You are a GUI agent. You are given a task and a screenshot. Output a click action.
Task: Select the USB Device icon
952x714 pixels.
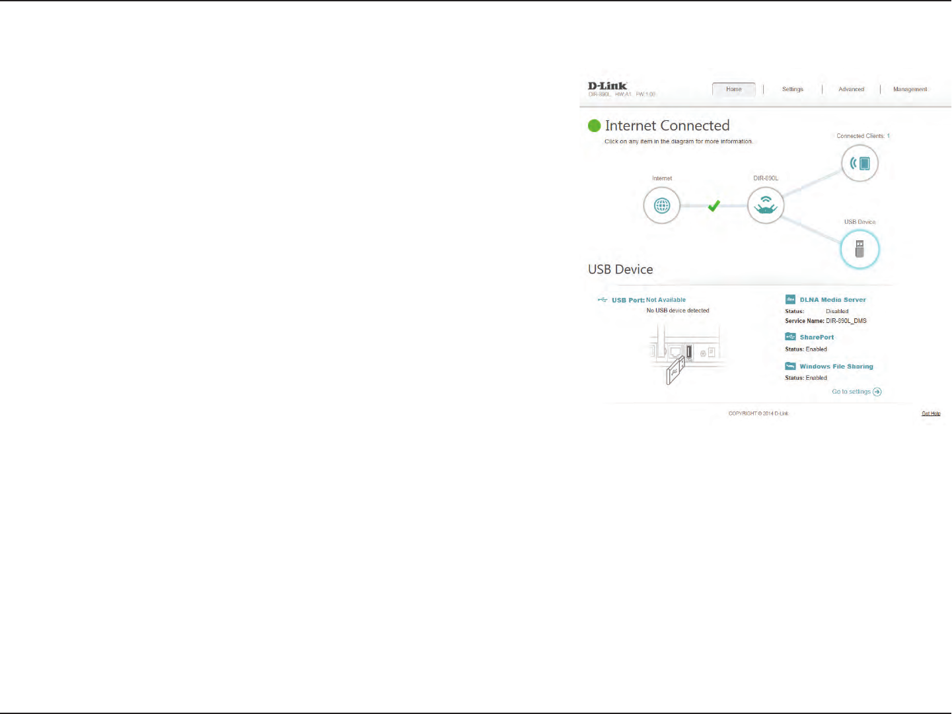click(860, 250)
